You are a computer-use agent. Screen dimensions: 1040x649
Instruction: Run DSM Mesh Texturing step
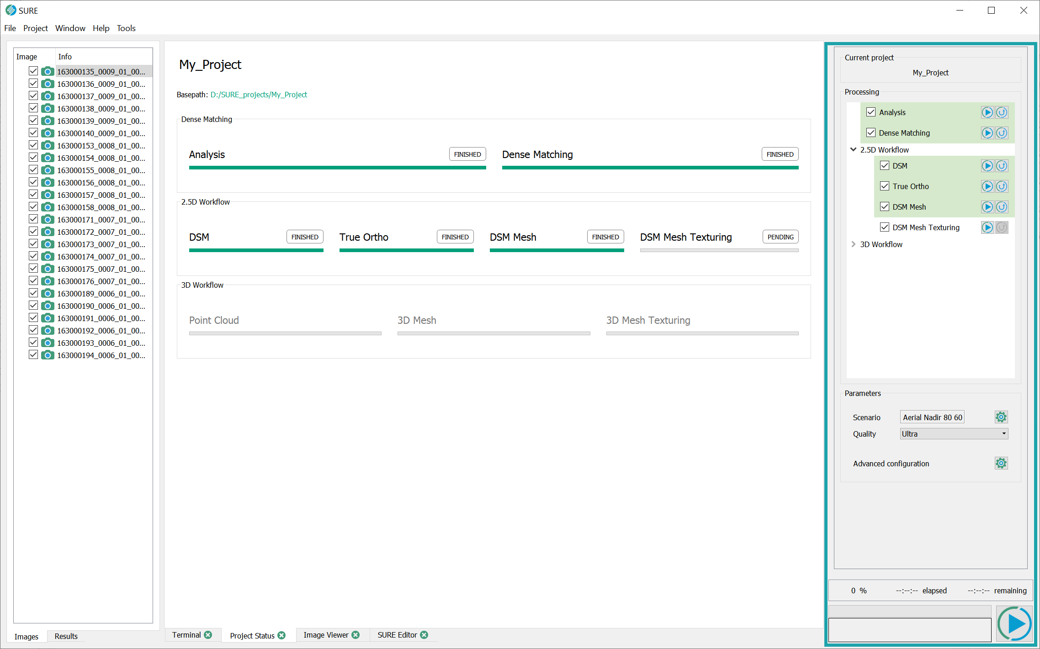[x=987, y=227]
